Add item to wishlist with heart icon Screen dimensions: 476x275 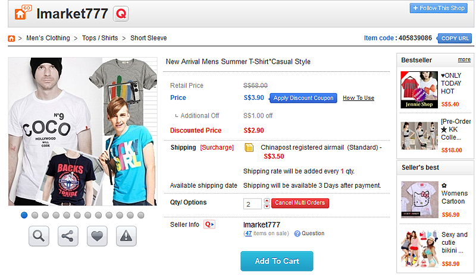[97, 236]
